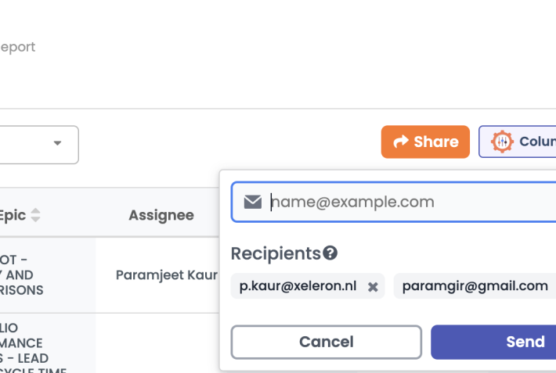The height and width of the screenshot is (373, 556).
Task: Open the Recipients help question mark
Action: pos(330,253)
